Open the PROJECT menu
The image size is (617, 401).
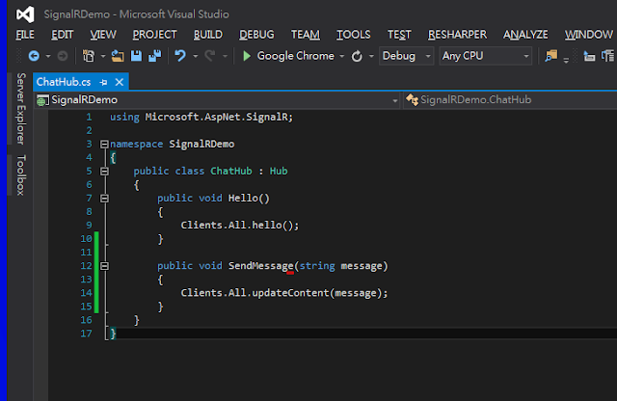(154, 35)
